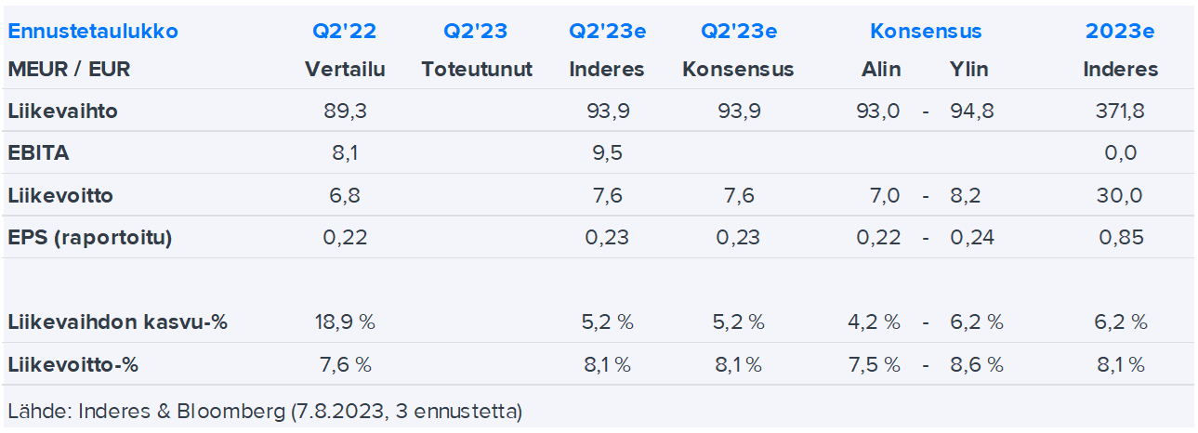Click the 2023e Liikevoitto value 30,0

coord(1120,196)
